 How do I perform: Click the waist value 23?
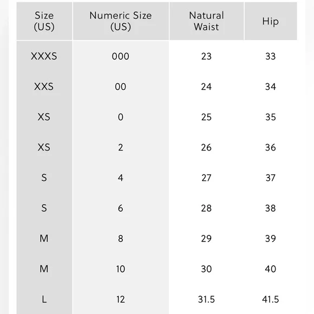pos(206,56)
